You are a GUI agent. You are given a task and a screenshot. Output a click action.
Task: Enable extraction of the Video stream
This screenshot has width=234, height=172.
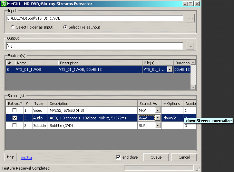tap(14, 110)
